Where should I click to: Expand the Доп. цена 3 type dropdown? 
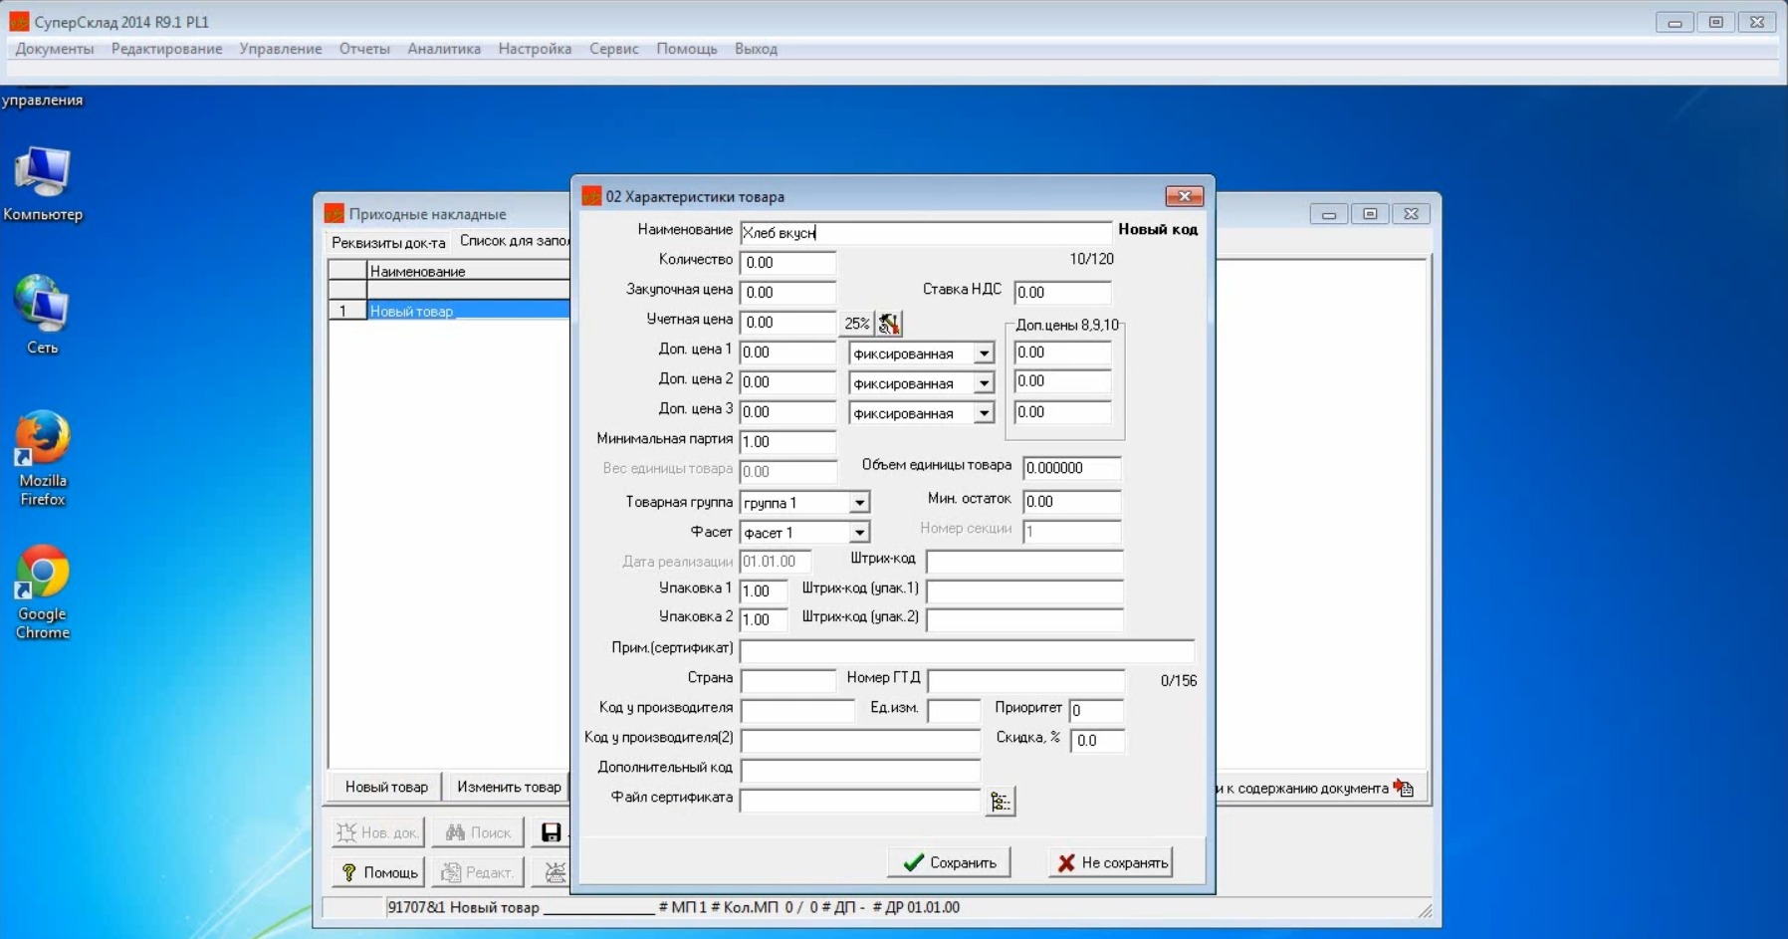pyautogui.click(x=984, y=413)
